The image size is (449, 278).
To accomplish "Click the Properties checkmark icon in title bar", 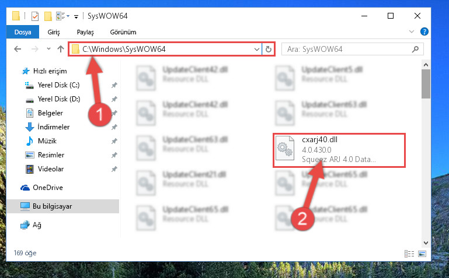I will 35,16.
